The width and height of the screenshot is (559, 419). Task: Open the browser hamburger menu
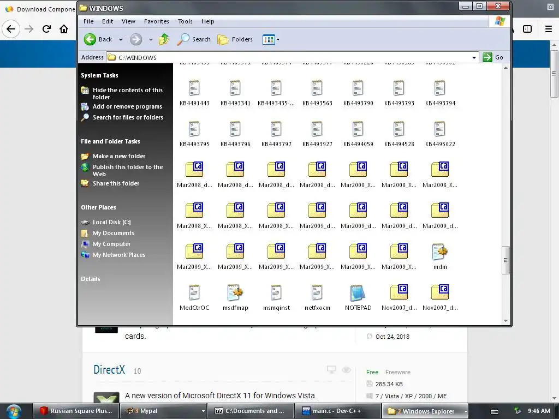point(549,29)
